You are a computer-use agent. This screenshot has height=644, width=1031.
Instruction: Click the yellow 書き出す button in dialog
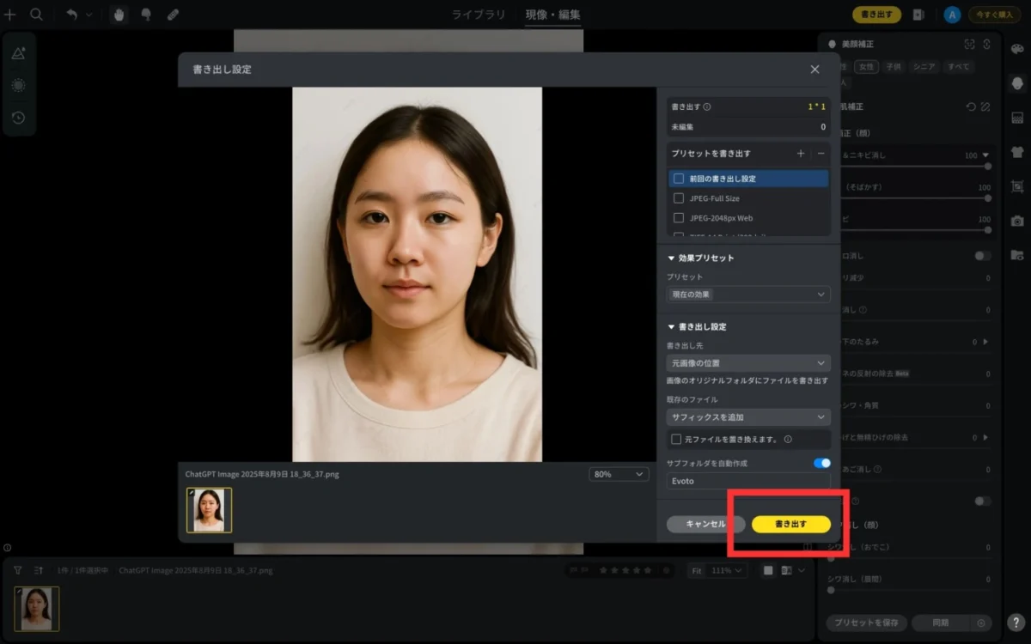coord(791,524)
